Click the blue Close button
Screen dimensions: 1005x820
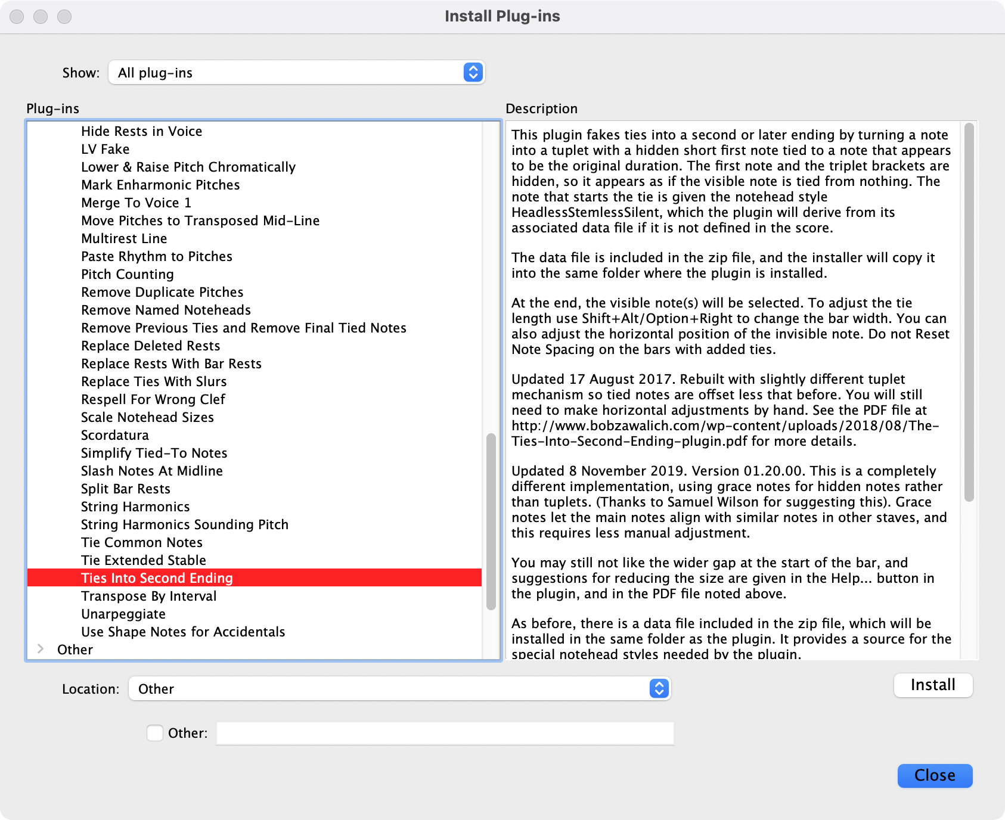935,775
